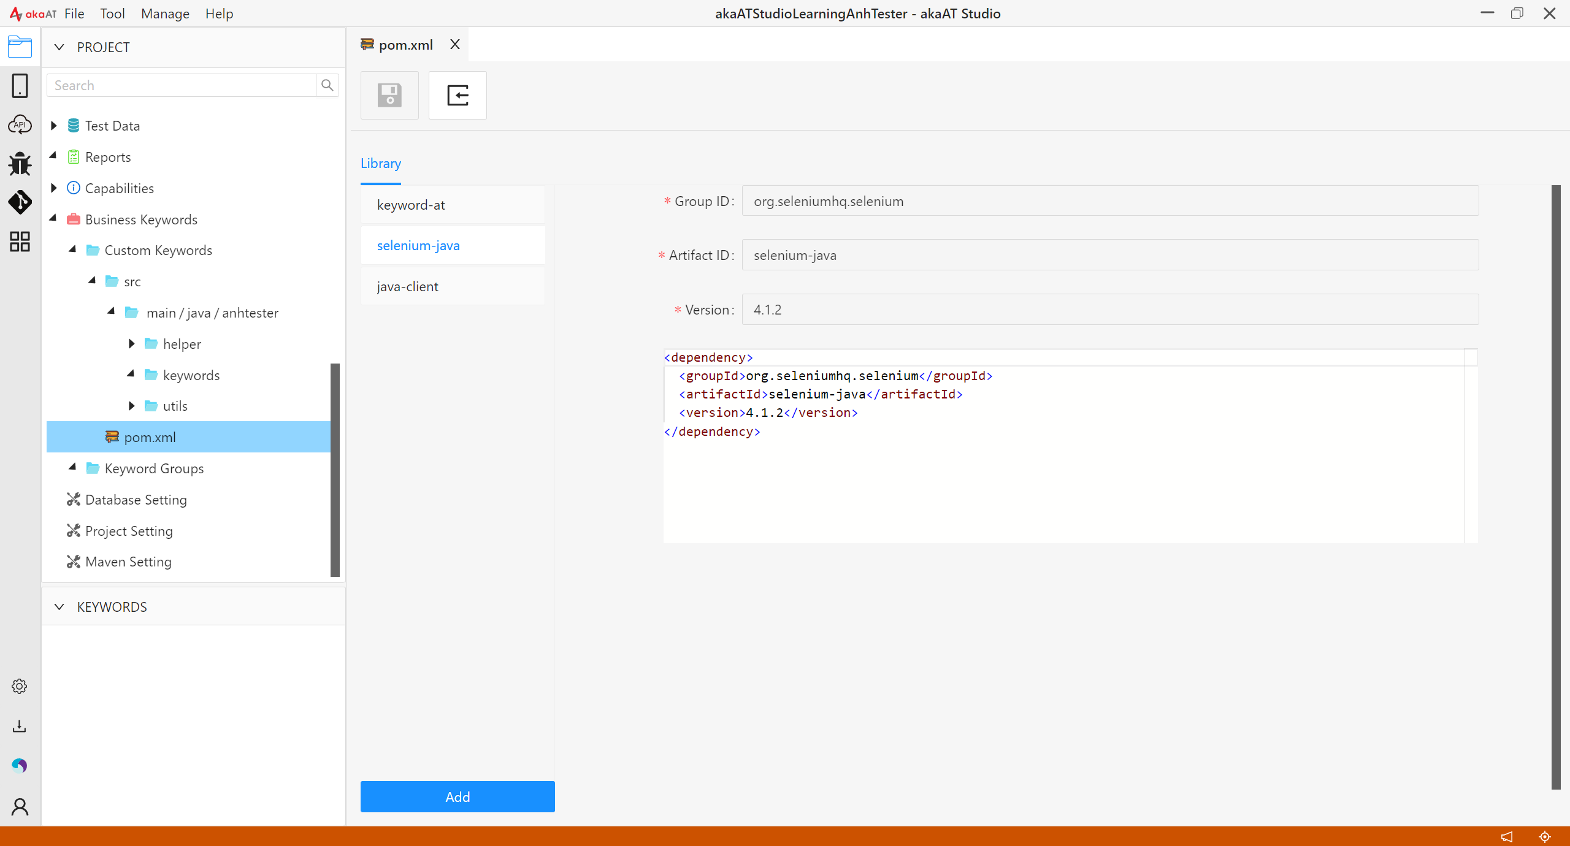Open the Manage menu

pyautogui.click(x=165, y=13)
